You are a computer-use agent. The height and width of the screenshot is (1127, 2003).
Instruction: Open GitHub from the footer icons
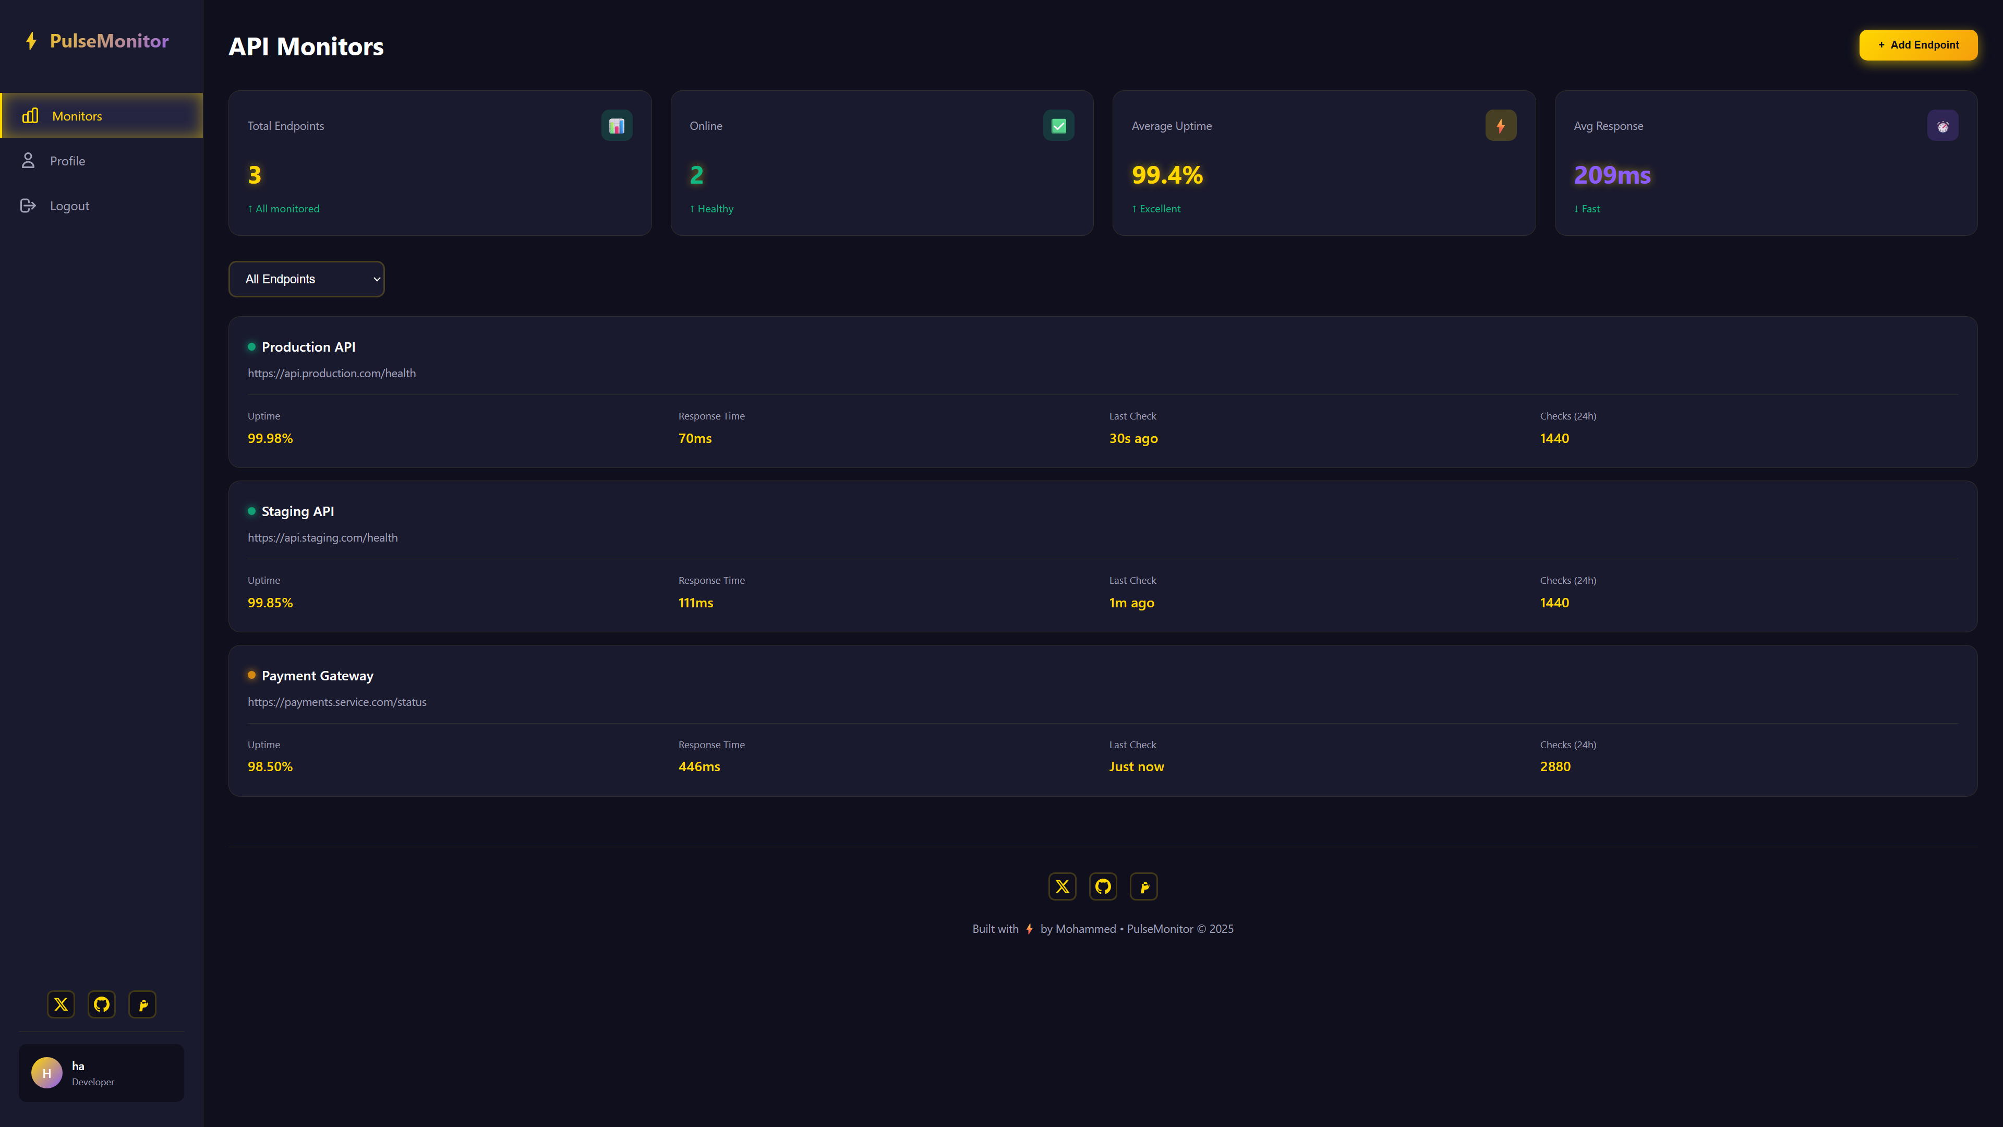(1103, 886)
